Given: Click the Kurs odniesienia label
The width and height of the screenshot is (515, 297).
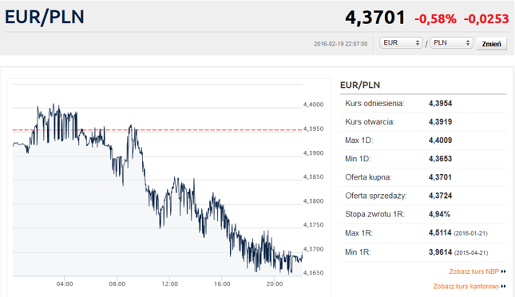Looking at the screenshot, I should tap(374, 104).
